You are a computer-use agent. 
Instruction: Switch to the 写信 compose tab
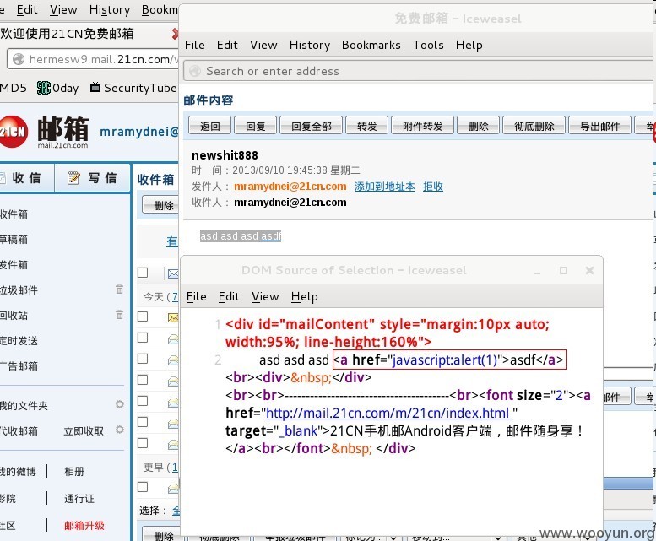[x=93, y=178]
